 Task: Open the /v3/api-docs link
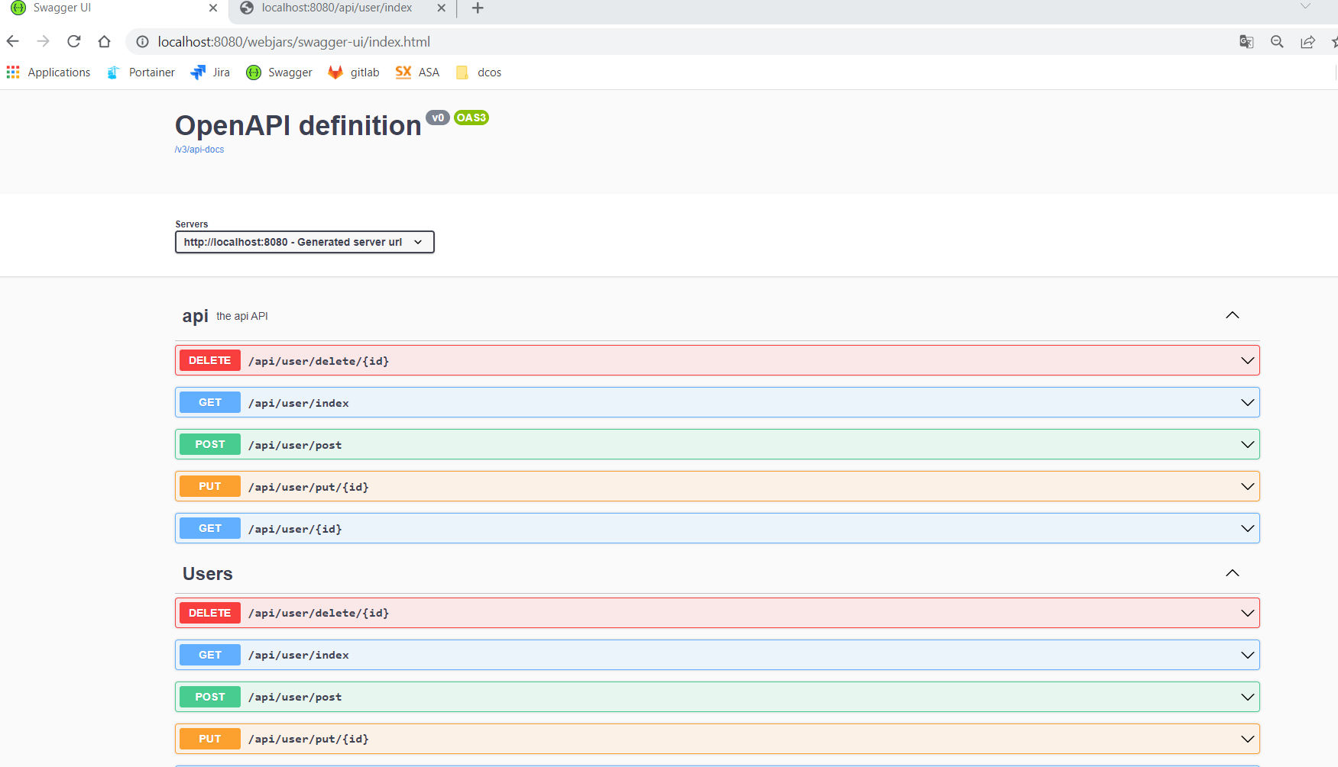[199, 150]
